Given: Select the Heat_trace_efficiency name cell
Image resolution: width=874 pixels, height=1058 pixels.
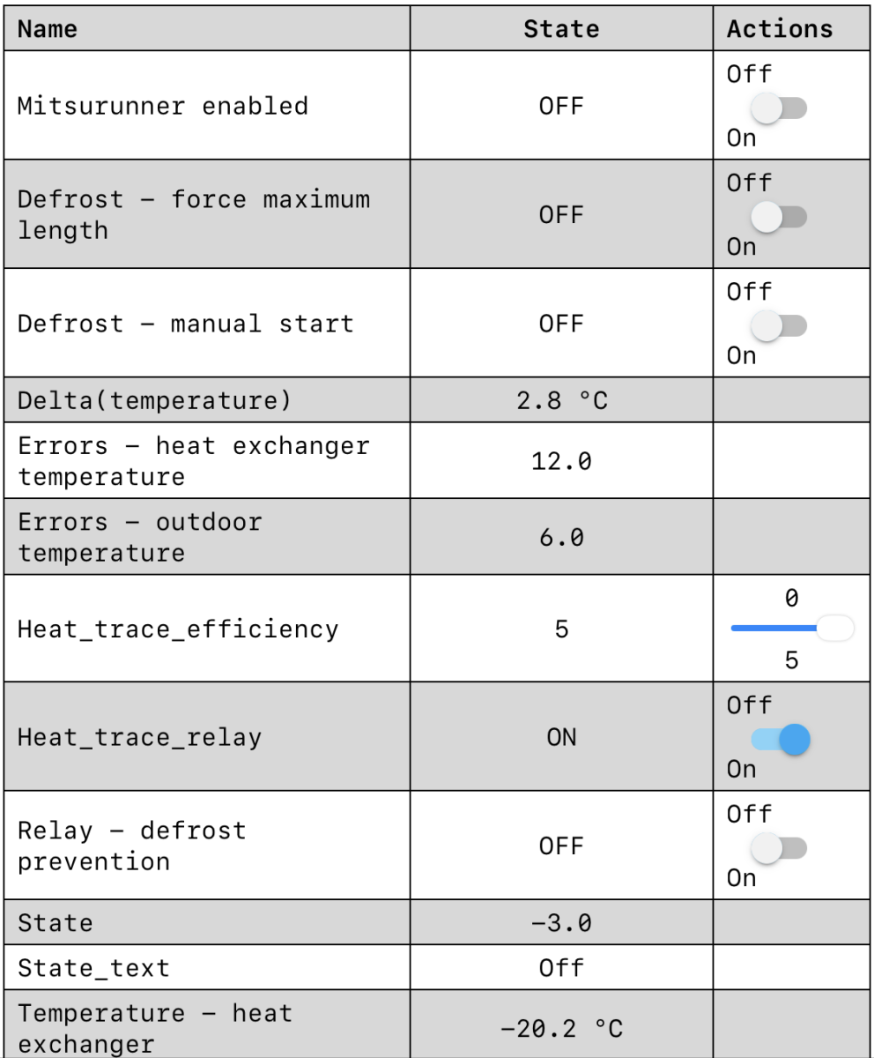Looking at the screenshot, I should coord(178,630).
